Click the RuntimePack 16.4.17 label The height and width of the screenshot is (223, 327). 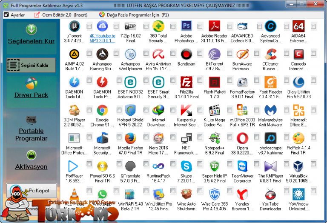tap(158, 178)
